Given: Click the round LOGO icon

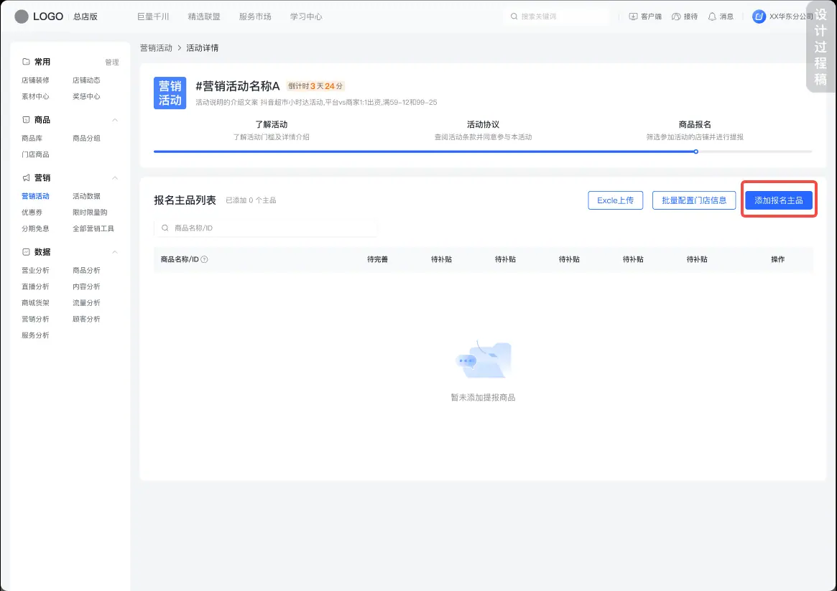Looking at the screenshot, I should [x=22, y=17].
